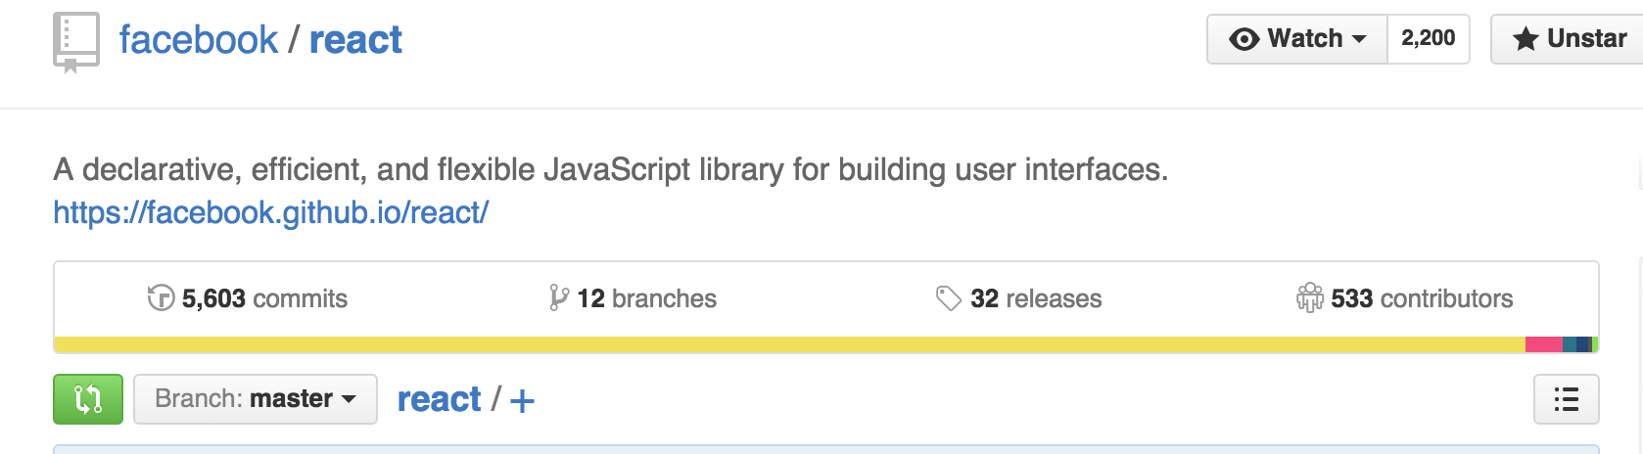The height and width of the screenshot is (454, 1643).
Task: Open the Watch notifications dropdown
Action: [1297, 39]
